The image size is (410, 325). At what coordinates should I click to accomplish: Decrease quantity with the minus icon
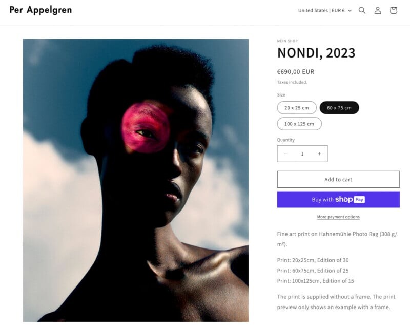click(x=285, y=154)
